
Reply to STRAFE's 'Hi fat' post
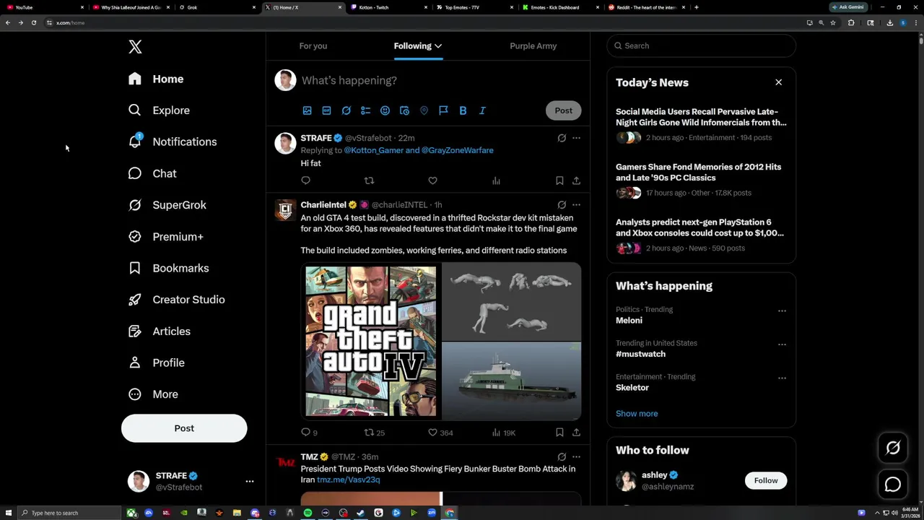click(x=305, y=181)
